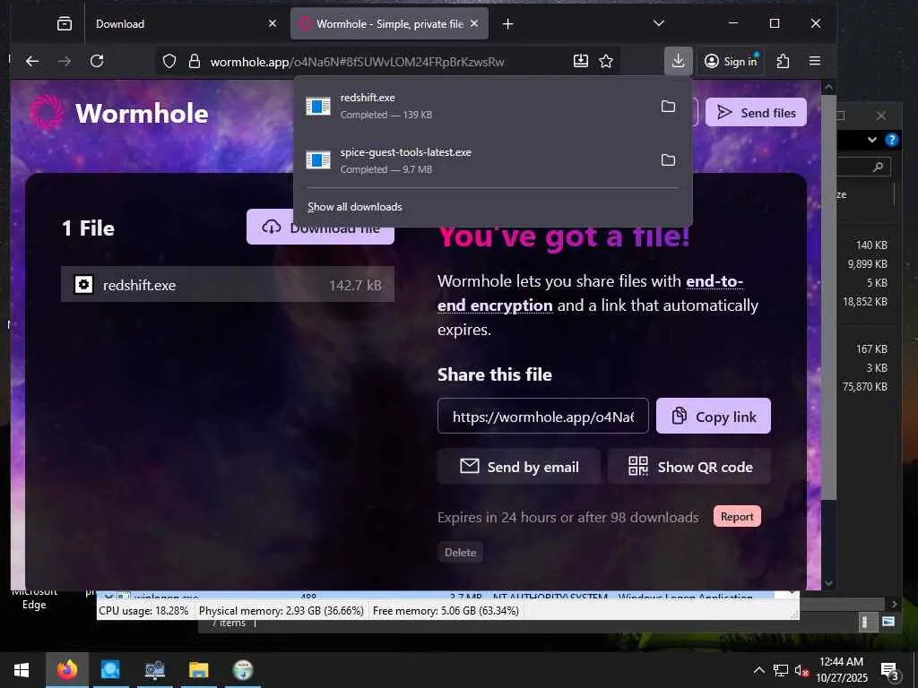
Task: Open Firefox View pinned icon
Action: (x=65, y=23)
